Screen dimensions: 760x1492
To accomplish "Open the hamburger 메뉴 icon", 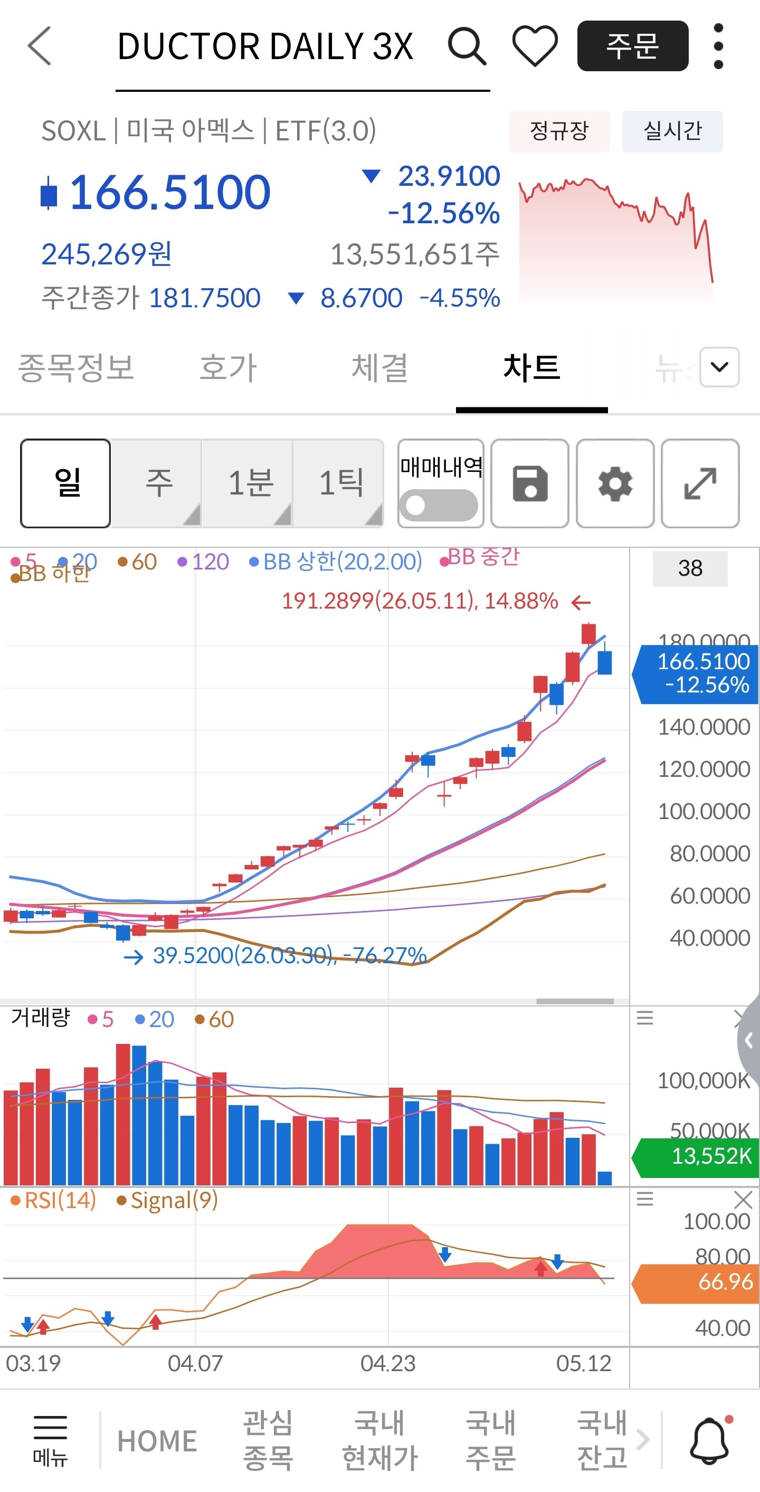I will pyautogui.click(x=50, y=1441).
